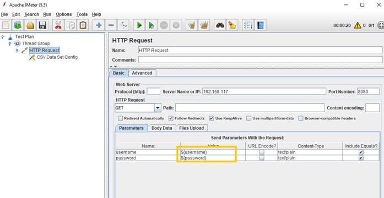Click the Paste clipboard icon

pyautogui.click(x=83, y=25)
